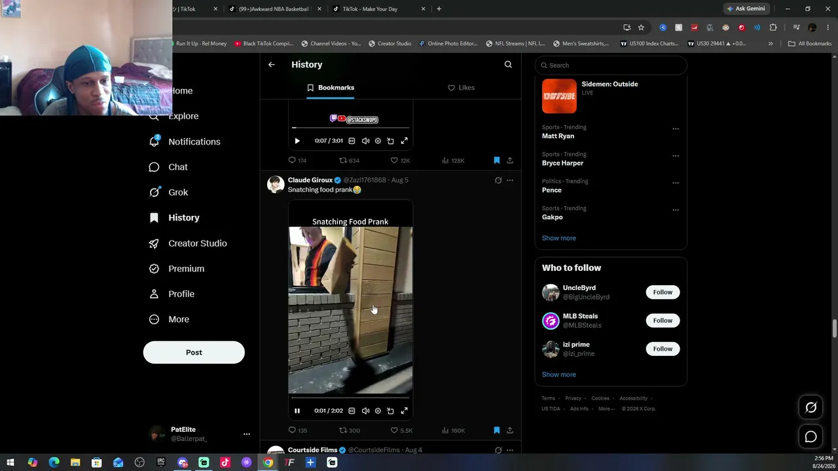The height and width of the screenshot is (471, 838).
Task: Reply to Claude Giroux's prank post
Action: tap(298, 430)
